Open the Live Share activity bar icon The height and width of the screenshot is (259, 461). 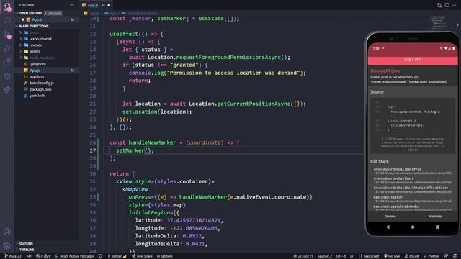coord(7,90)
